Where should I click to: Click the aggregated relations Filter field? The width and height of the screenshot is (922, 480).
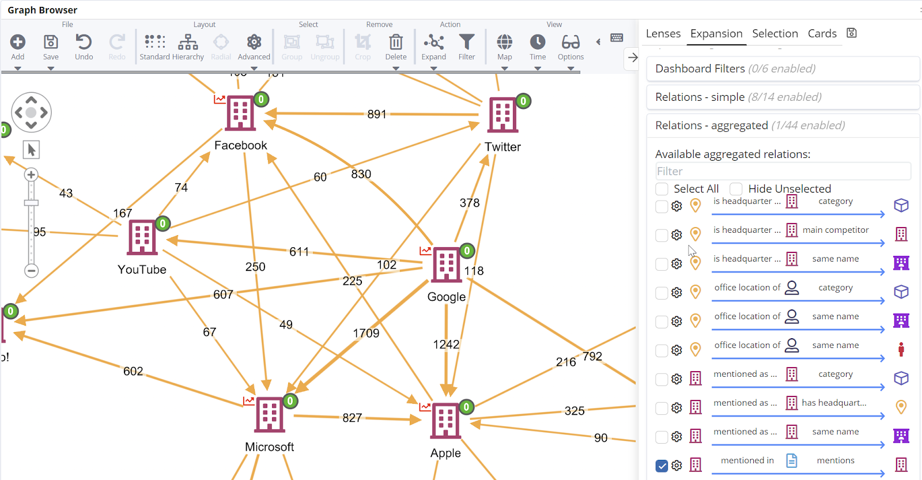(783, 171)
